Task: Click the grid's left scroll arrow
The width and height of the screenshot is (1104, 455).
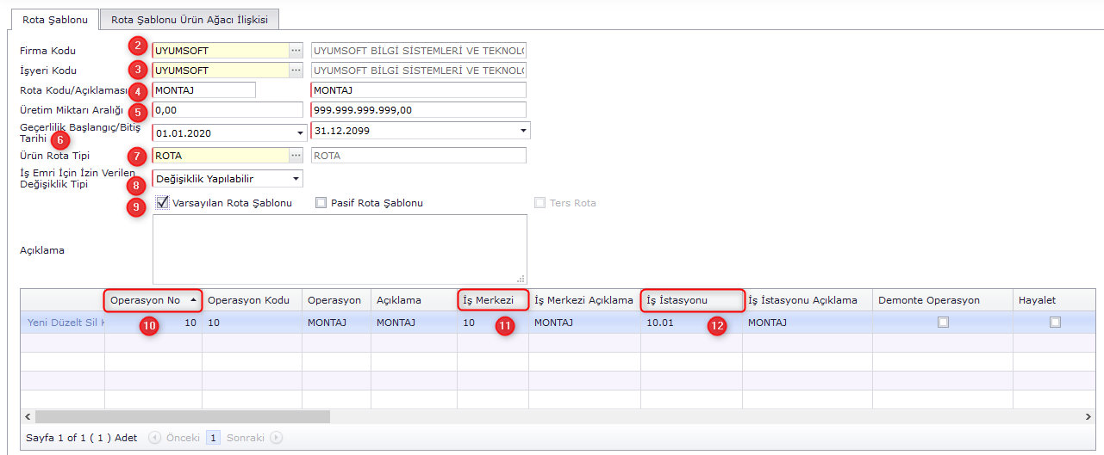Action: (x=28, y=416)
